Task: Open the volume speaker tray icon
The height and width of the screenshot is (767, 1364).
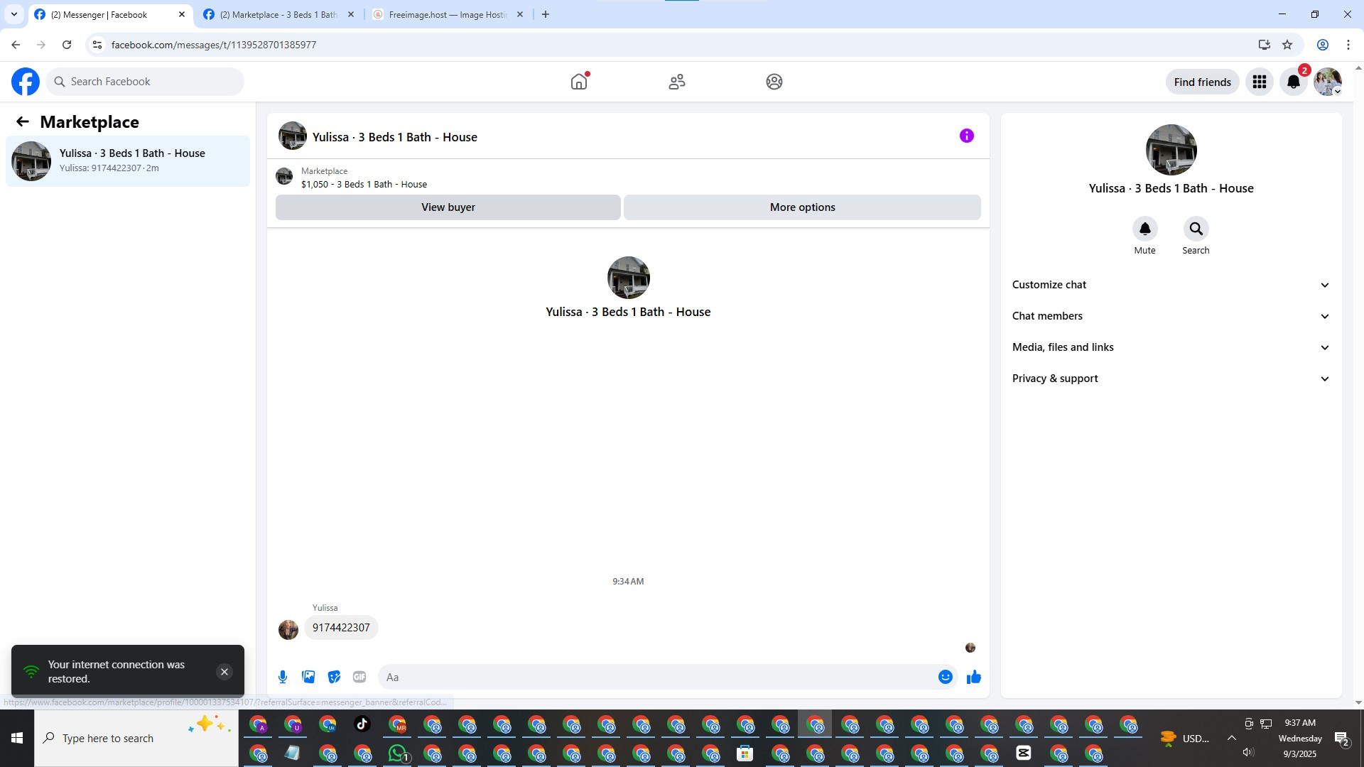Action: (1248, 753)
